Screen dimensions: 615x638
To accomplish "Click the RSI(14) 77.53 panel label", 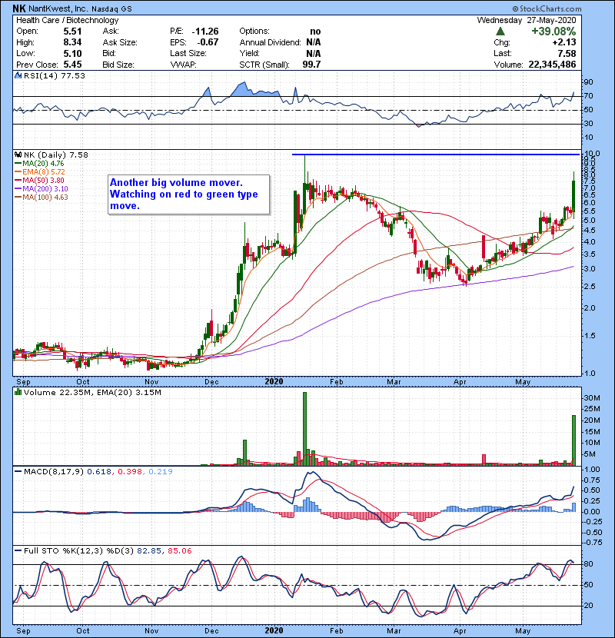I will pos(54,75).
